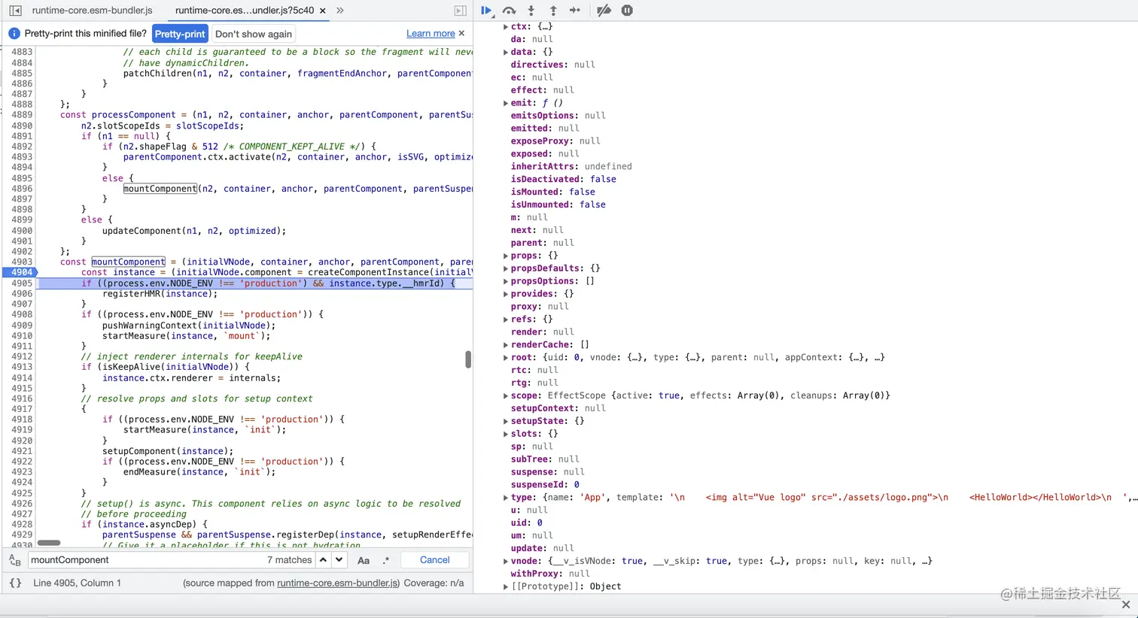Screen dimensions: 1138x618
Task: Close the pretty-print info bar
Action: (x=461, y=33)
